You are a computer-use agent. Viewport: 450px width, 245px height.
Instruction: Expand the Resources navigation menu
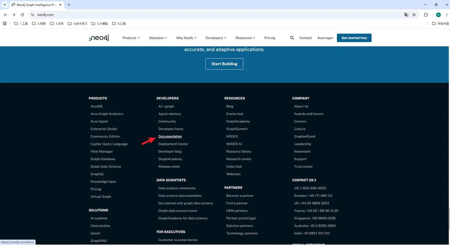(245, 38)
